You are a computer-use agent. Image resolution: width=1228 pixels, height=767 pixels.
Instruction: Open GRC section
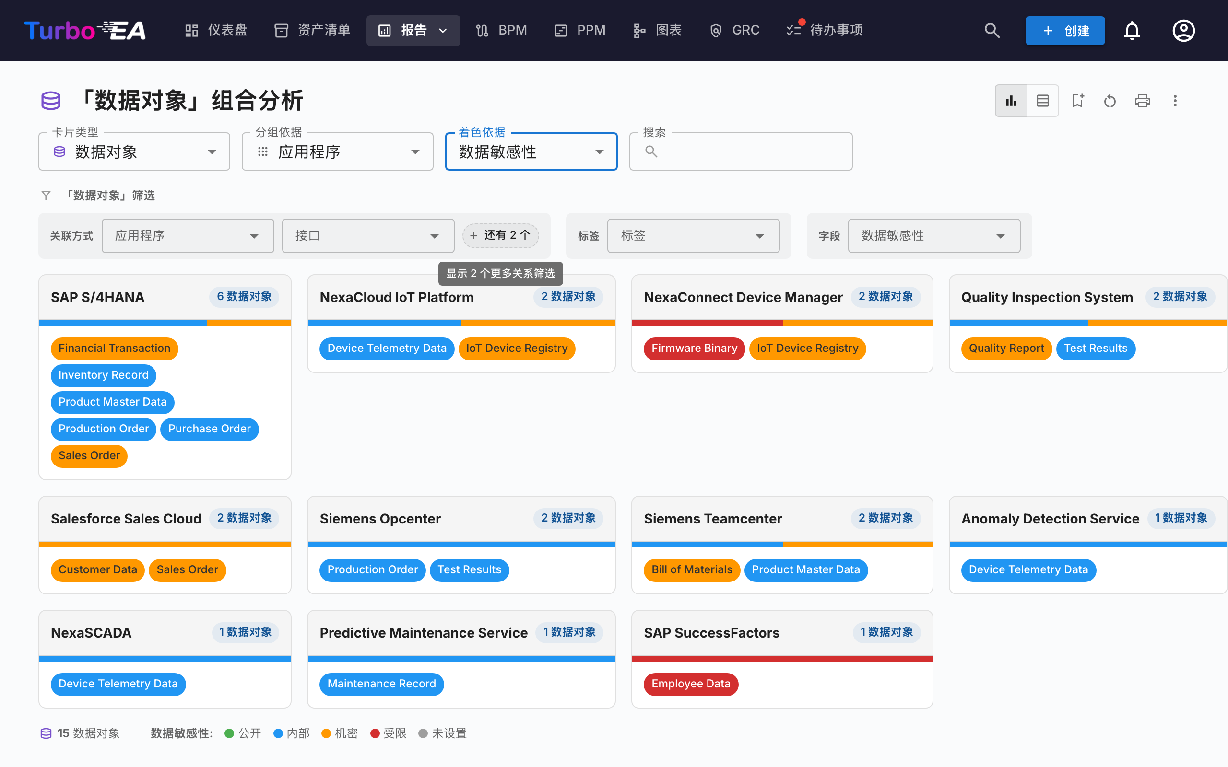coord(735,30)
